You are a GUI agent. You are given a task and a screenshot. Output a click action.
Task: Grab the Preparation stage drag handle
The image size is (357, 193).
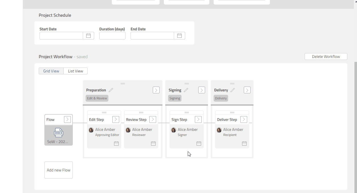tap(123, 83)
